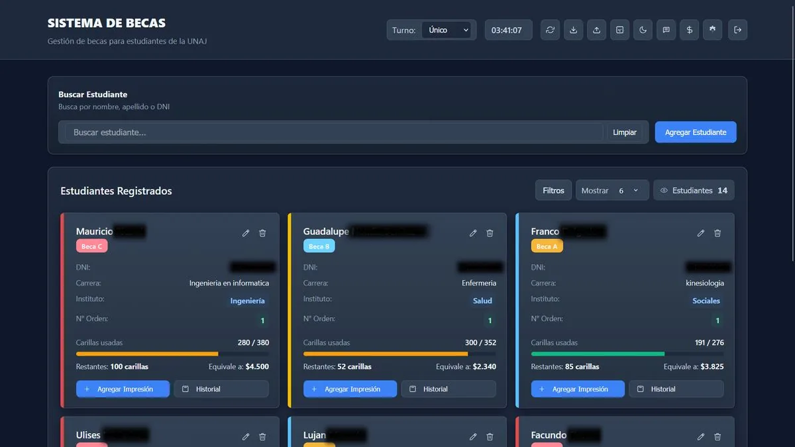
Task: Click the Beca C badge on Mauricio's card
Action: (91, 246)
